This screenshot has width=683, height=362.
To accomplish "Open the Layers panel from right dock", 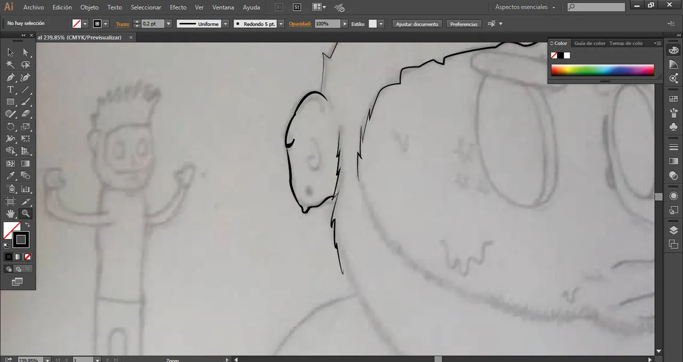I will pos(673,230).
